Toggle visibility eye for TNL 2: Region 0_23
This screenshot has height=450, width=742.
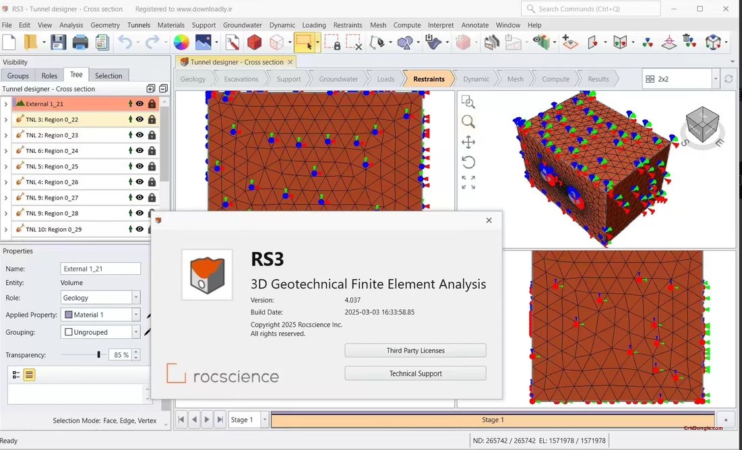click(140, 135)
